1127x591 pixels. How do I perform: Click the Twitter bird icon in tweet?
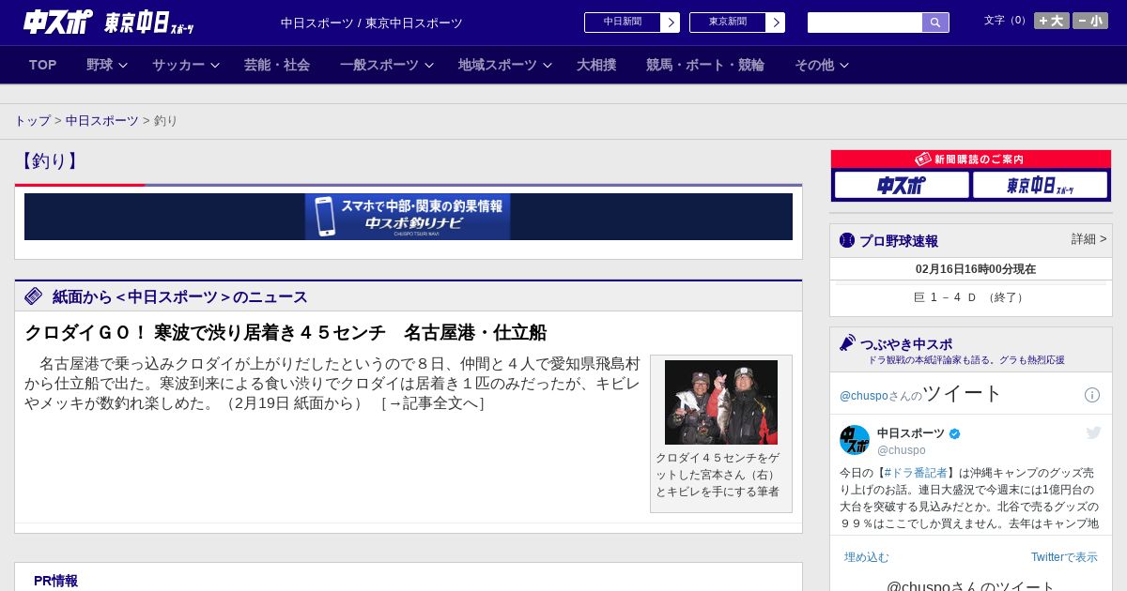(1093, 432)
